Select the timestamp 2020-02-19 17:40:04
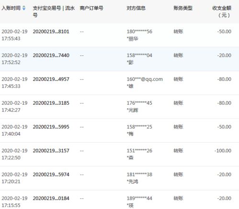Image resolution: width=239 pixels, height=209 pixels. pos(14,130)
